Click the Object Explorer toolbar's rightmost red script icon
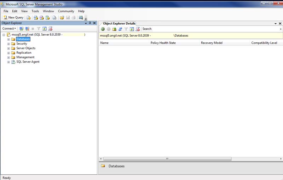 click(50, 29)
